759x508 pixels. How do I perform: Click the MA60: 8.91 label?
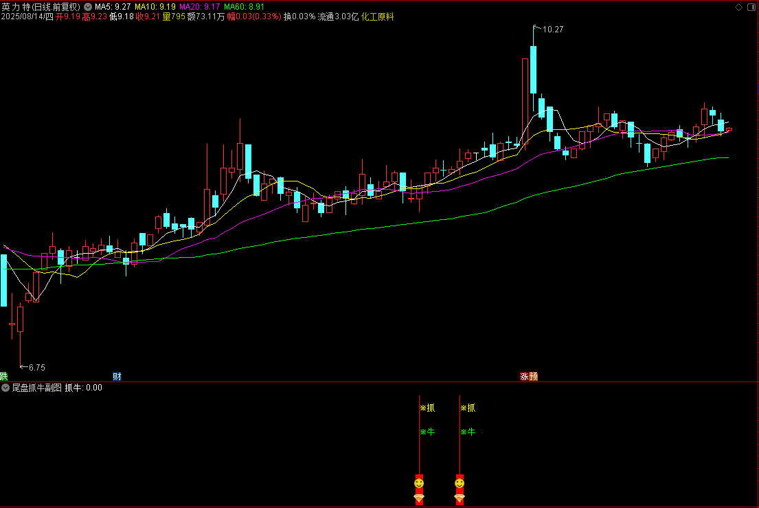click(x=244, y=7)
